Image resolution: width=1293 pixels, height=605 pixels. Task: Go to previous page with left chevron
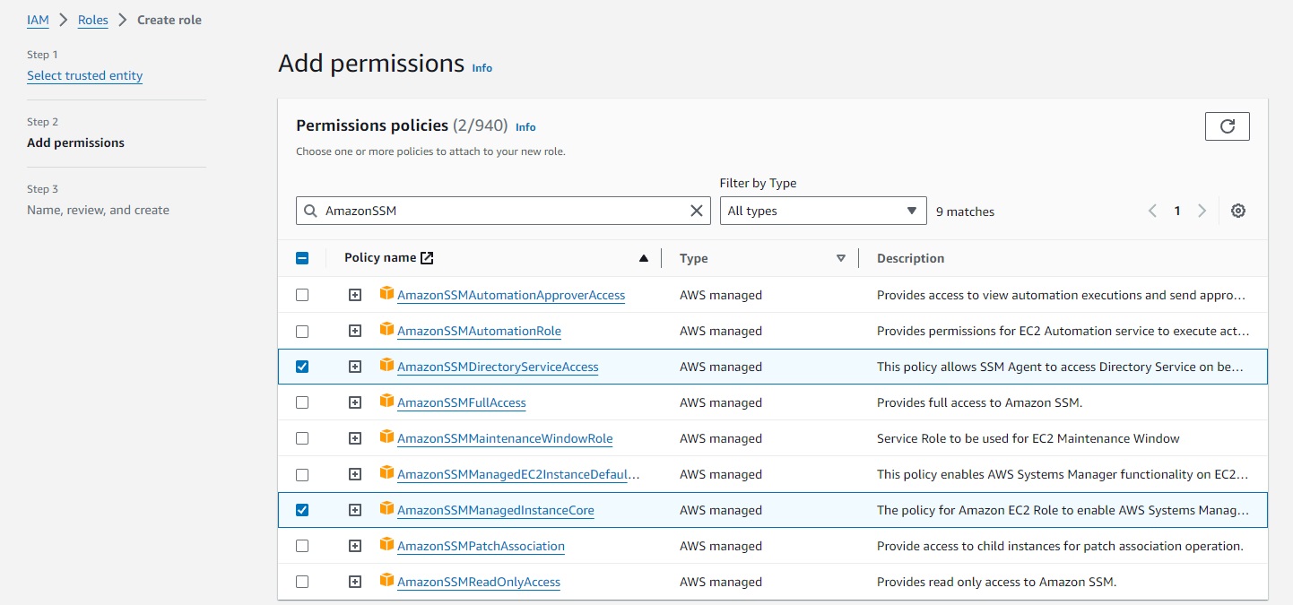tap(1153, 211)
